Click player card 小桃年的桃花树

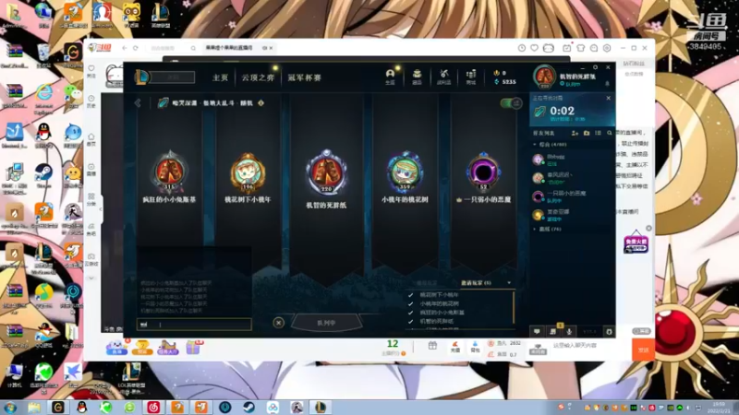405,177
